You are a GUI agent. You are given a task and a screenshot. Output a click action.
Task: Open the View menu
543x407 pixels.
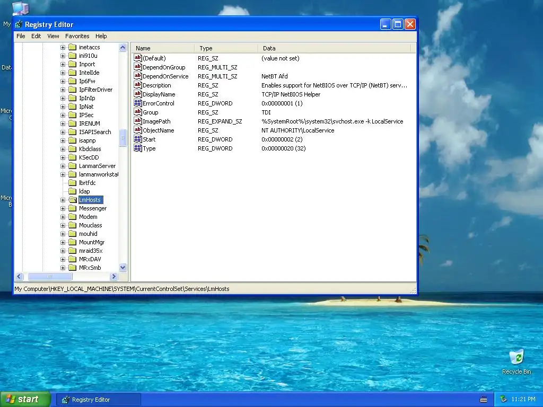[53, 36]
